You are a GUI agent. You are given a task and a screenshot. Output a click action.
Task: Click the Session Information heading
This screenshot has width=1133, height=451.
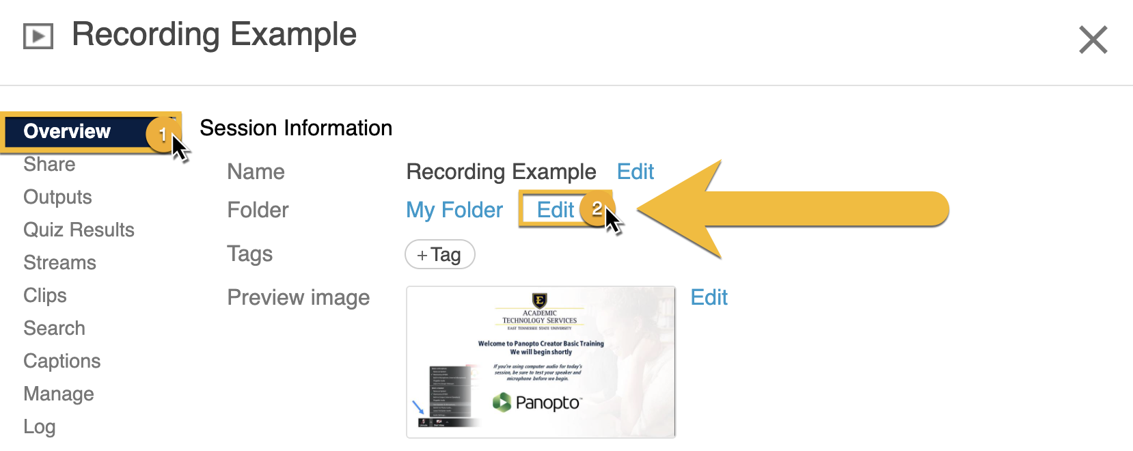(296, 128)
